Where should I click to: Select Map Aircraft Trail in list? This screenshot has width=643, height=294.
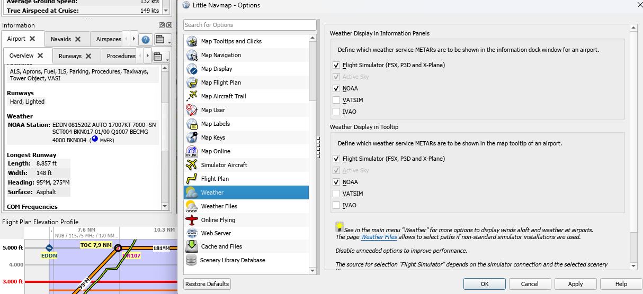click(x=223, y=96)
